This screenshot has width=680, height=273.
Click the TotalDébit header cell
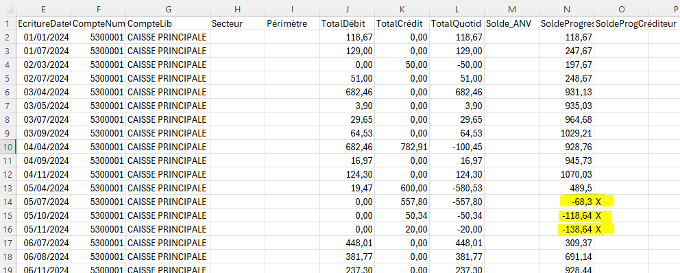[x=348, y=24]
